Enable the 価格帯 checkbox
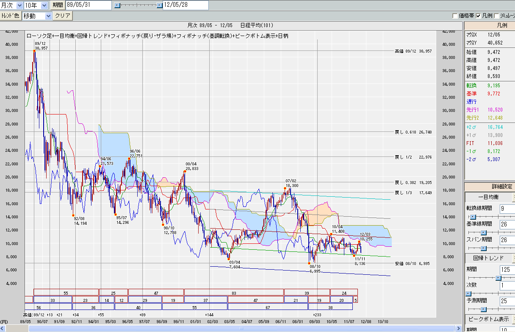Screen dimensions: 515x332 pyautogui.click(x=455, y=16)
